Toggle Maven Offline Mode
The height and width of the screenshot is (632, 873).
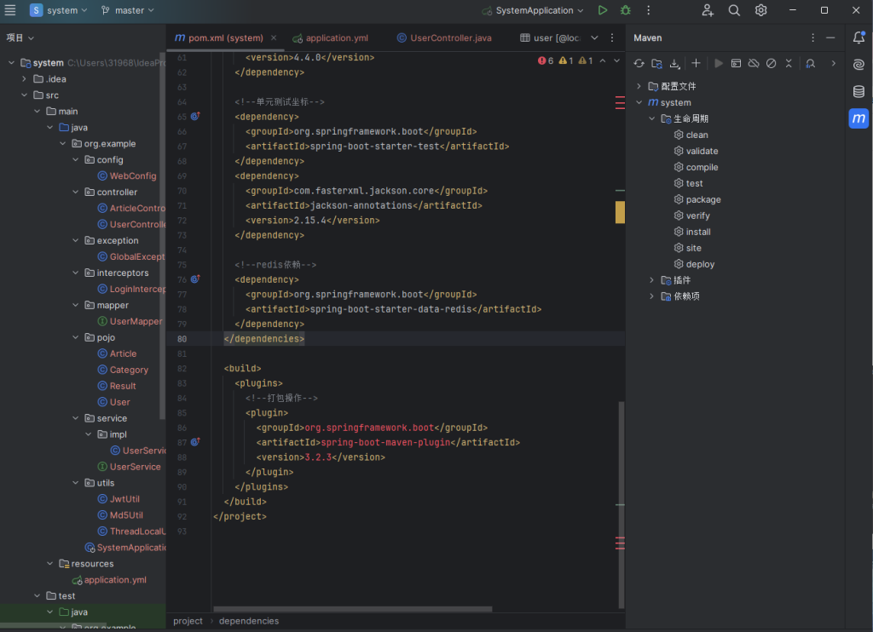(x=754, y=63)
